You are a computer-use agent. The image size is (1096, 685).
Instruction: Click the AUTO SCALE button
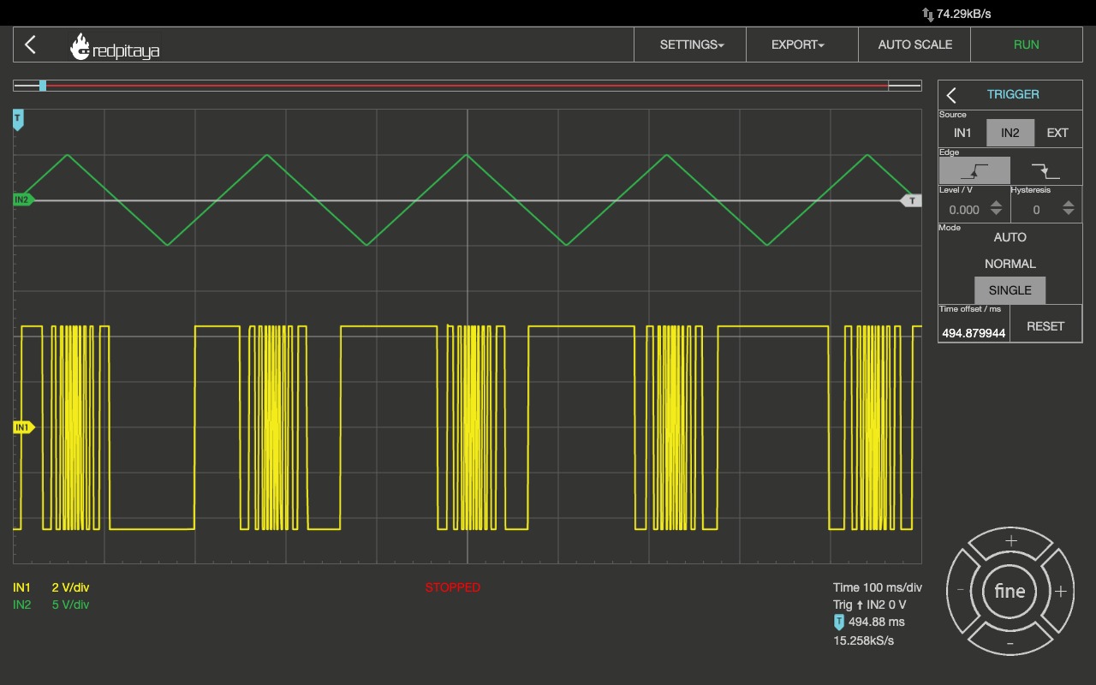[914, 45]
